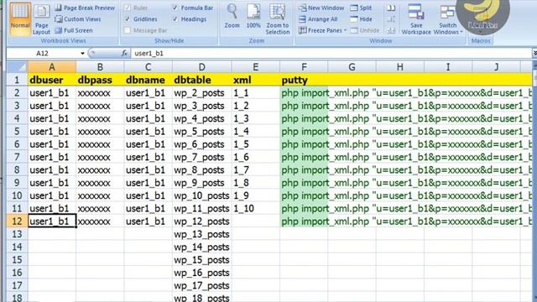Image resolution: width=537 pixels, height=302 pixels.
Task: Select column B header
Action: pyautogui.click(x=100, y=67)
